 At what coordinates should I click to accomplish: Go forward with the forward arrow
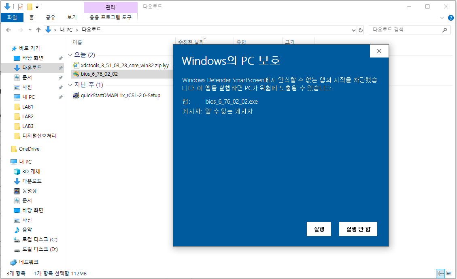tap(20, 30)
